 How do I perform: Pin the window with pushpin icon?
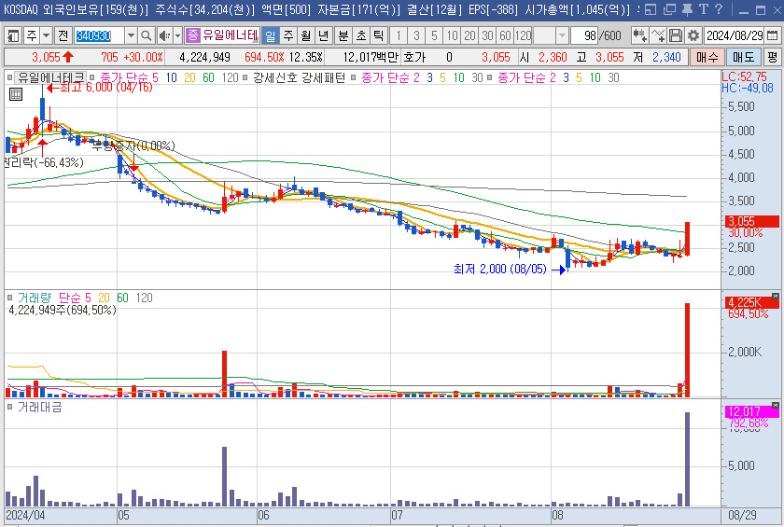[x=687, y=9]
